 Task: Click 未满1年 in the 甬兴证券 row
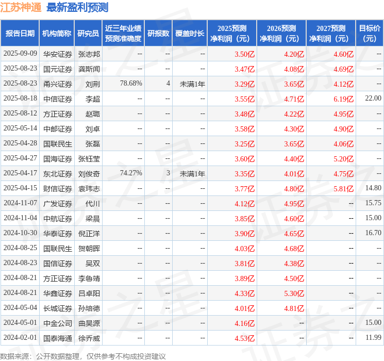[192, 84]
